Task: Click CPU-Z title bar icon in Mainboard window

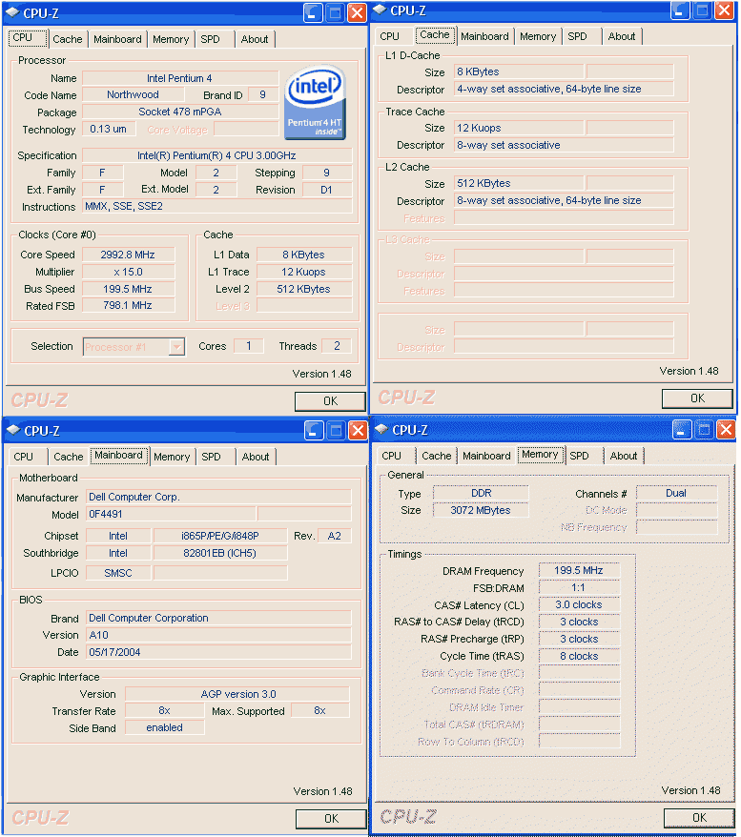Action: click(14, 430)
